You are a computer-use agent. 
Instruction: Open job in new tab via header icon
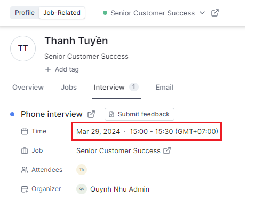[215, 13]
